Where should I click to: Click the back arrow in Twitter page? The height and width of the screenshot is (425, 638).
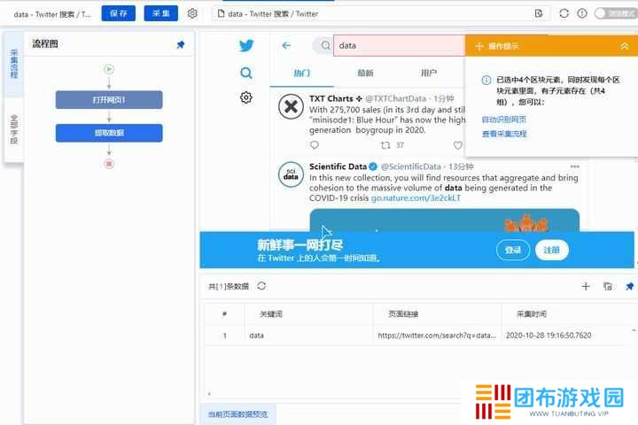[x=286, y=45]
